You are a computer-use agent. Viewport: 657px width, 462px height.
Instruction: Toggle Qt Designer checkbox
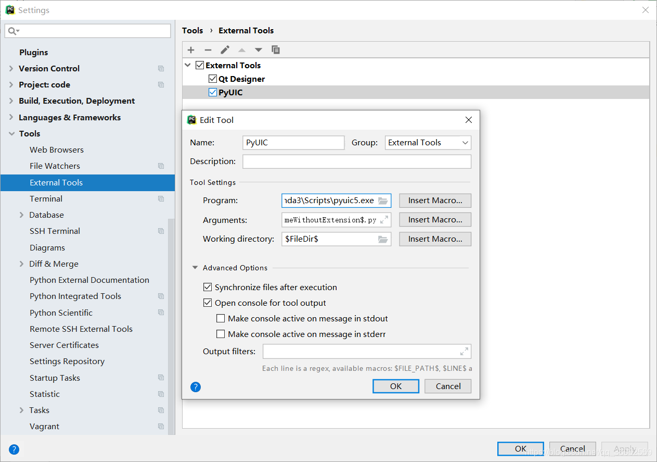pyautogui.click(x=213, y=79)
